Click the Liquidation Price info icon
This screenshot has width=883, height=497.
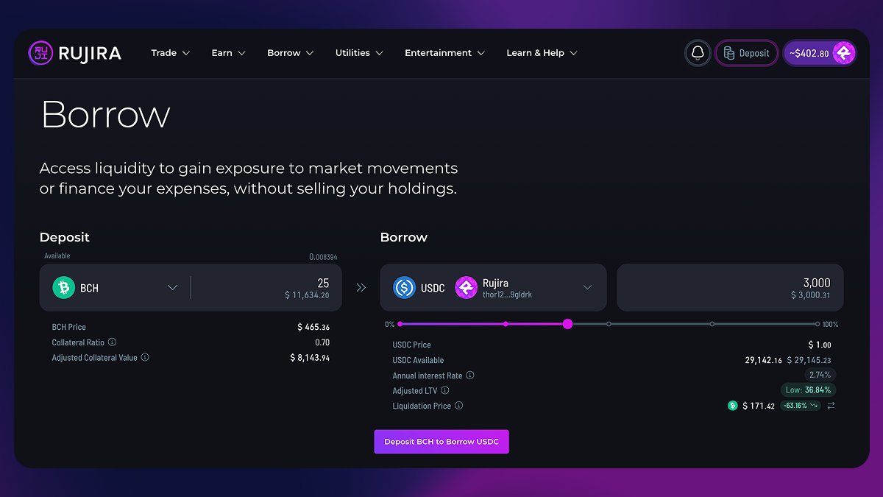pos(459,406)
